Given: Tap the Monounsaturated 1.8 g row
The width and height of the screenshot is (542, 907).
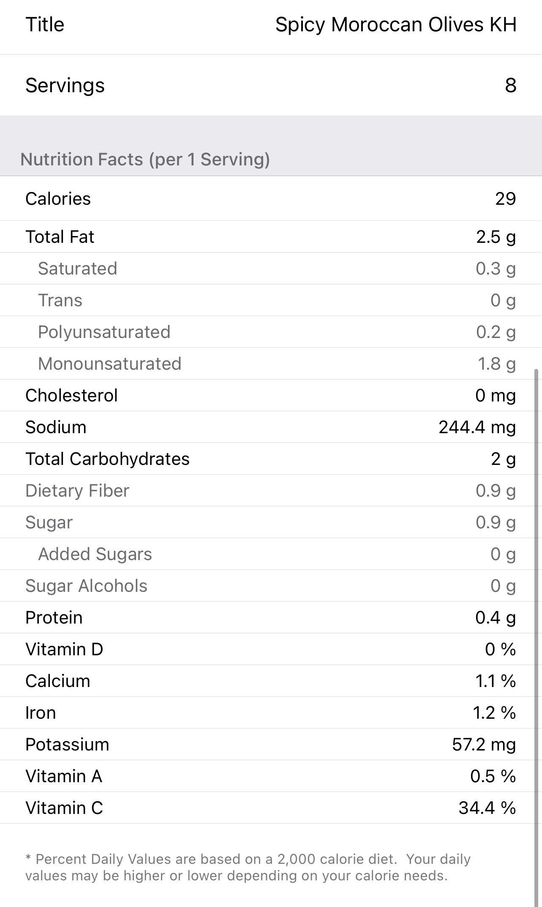Looking at the screenshot, I should [270, 364].
